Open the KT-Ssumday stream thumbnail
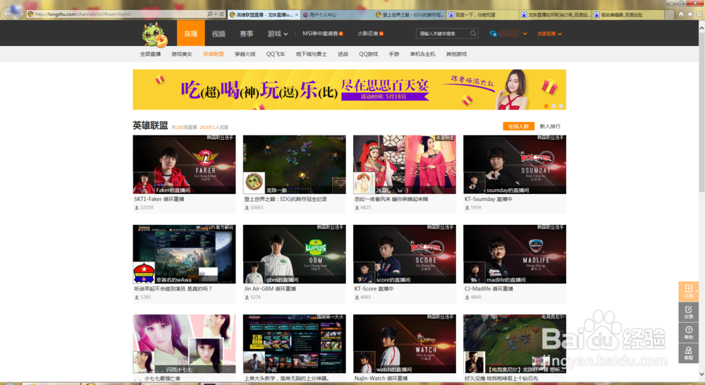 [515, 164]
